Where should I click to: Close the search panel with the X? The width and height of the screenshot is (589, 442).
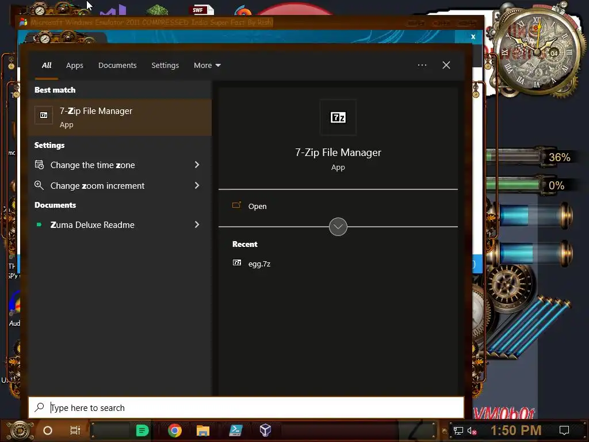(x=446, y=65)
